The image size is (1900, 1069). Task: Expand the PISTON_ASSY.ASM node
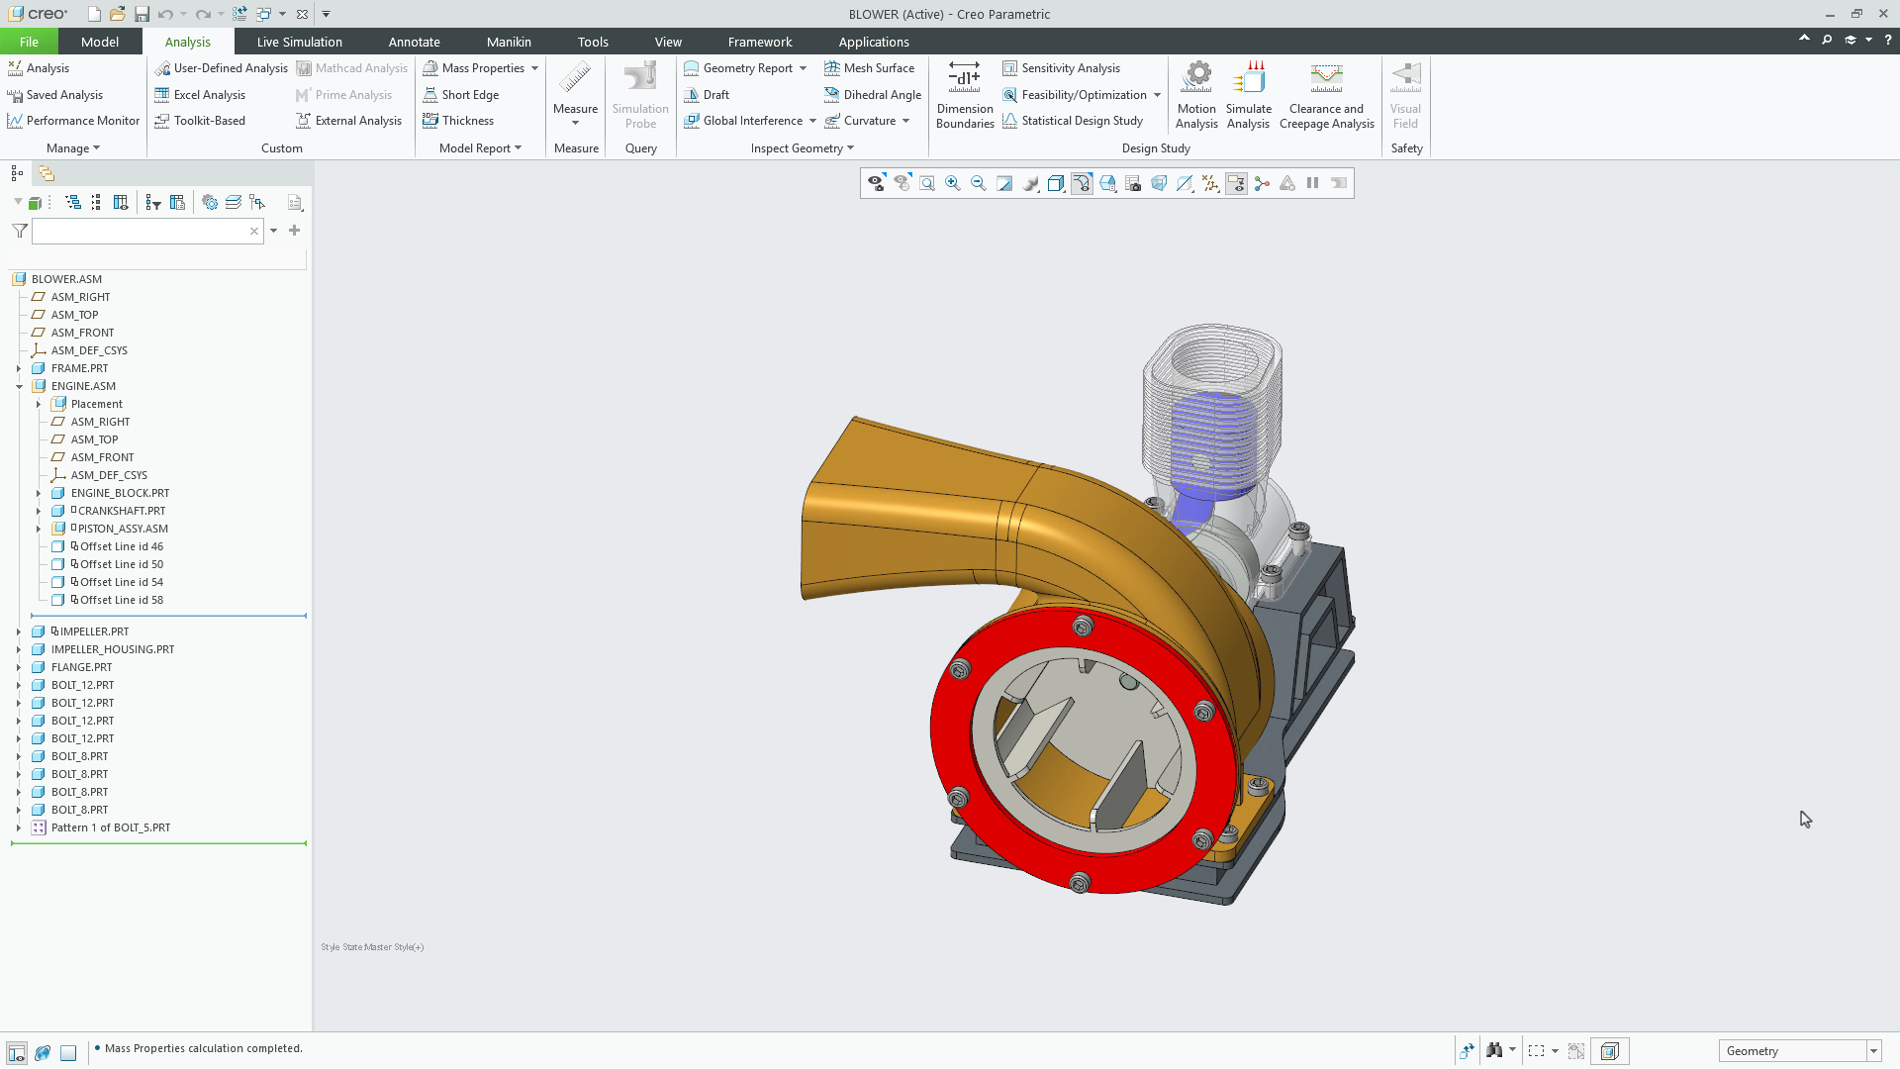(39, 529)
